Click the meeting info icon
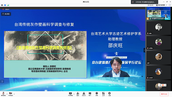This screenshot has width=172, height=97. (2, 5)
